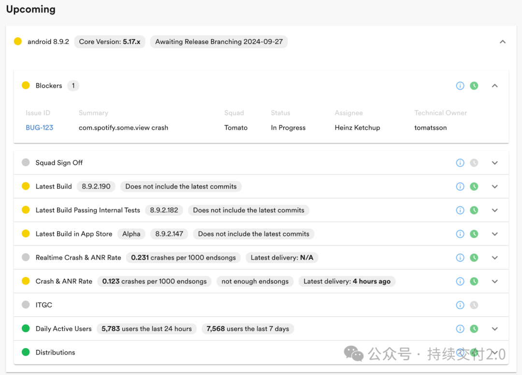Click the Awaiting Release Branching 2024-09-27 badge

[x=219, y=42]
